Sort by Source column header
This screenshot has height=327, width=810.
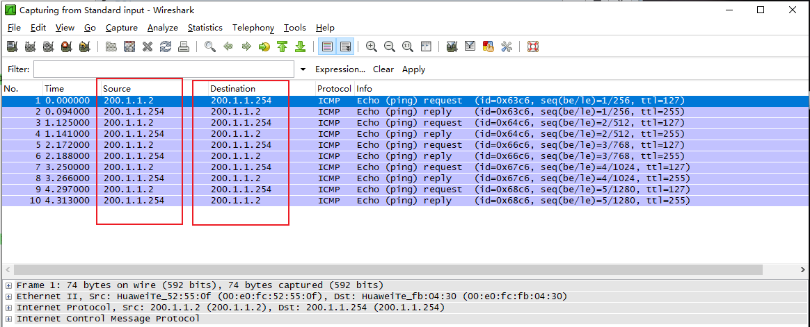154,89
